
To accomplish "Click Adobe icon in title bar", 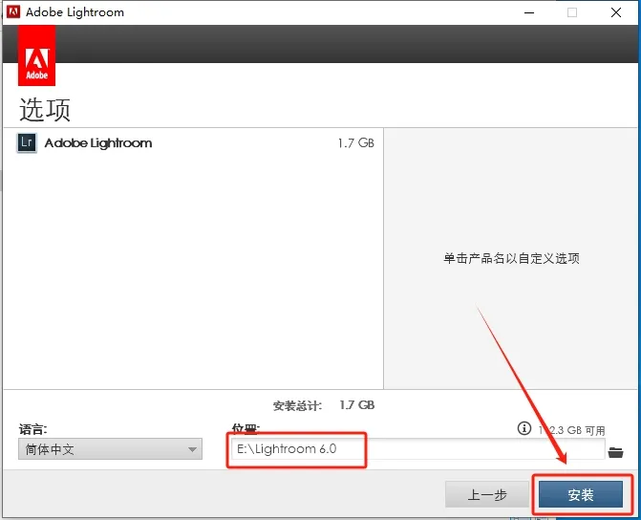I will click(x=13, y=11).
